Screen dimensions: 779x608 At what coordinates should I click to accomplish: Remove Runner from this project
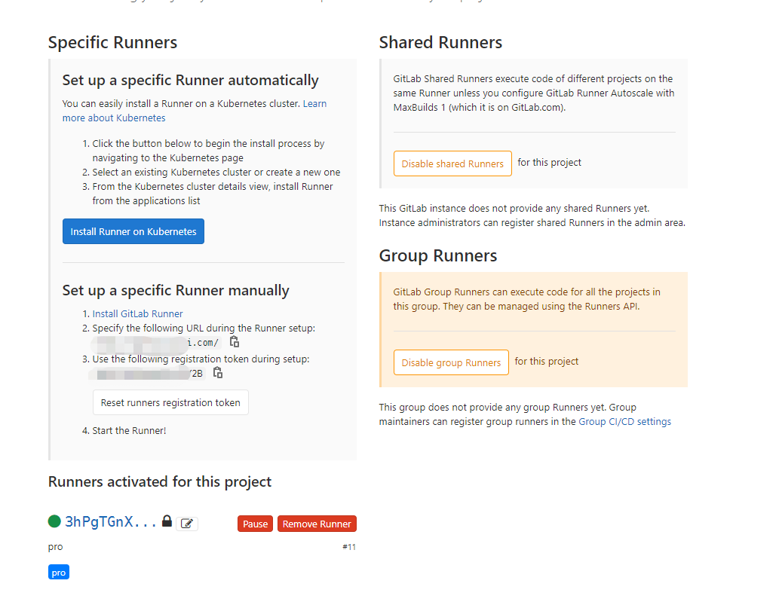tap(317, 524)
